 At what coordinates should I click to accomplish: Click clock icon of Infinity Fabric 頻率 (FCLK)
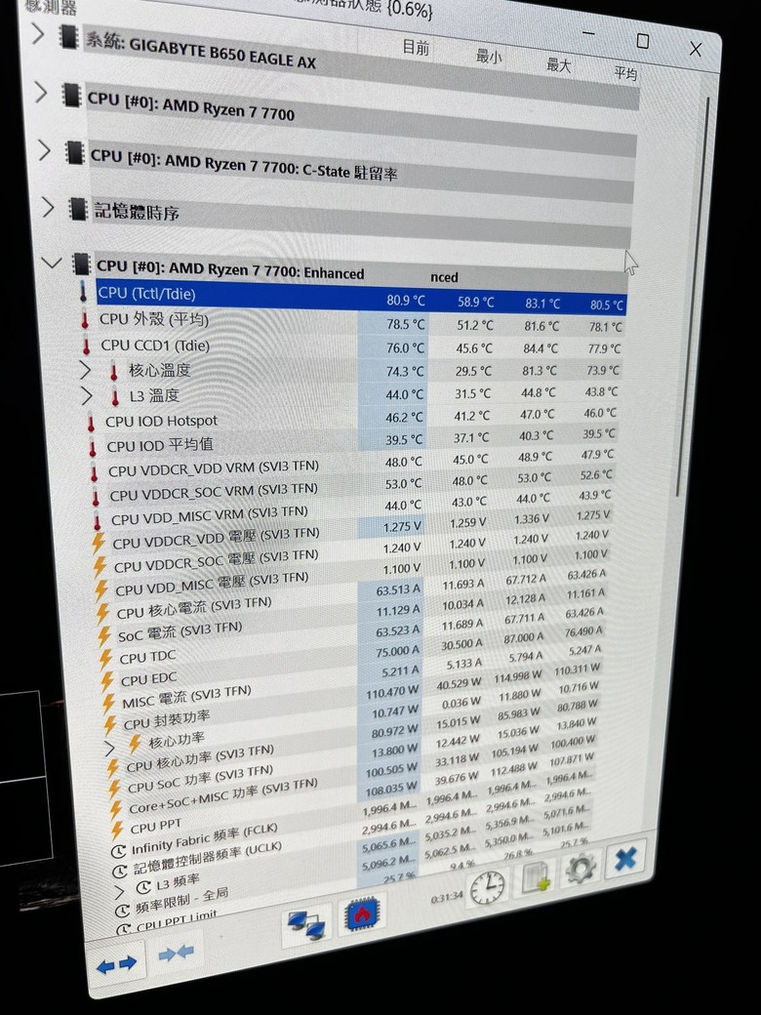(x=118, y=851)
